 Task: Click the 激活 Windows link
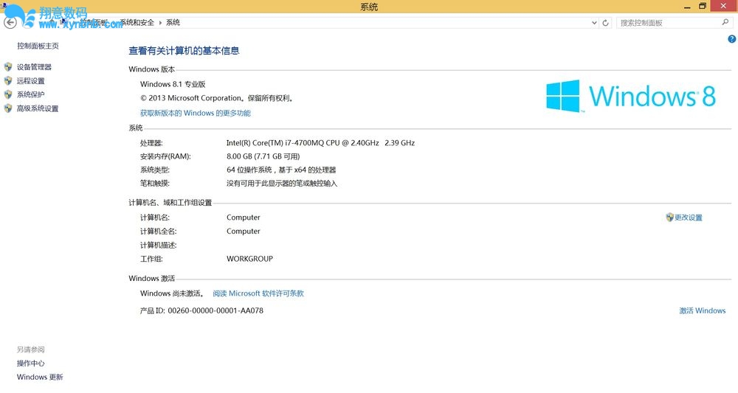[x=702, y=311]
